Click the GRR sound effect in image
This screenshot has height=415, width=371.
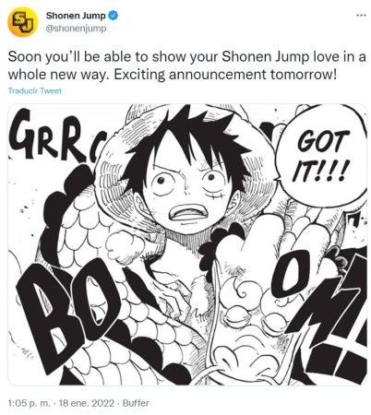click(x=53, y=137)
